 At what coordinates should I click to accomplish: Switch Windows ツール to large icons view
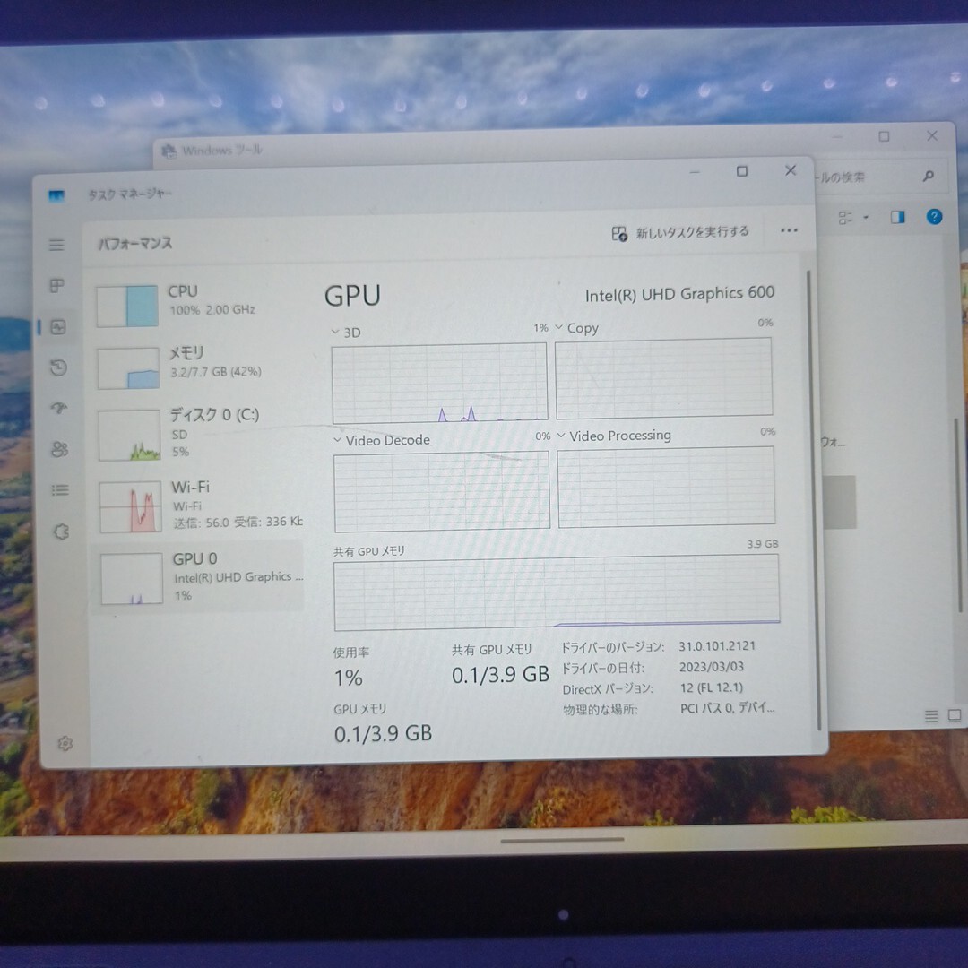[x=955, y=715]
